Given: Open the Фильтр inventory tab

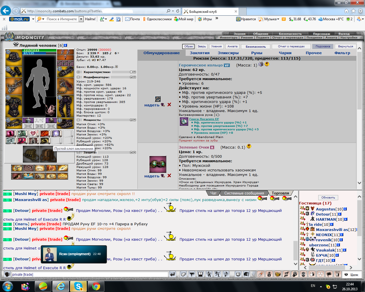Looking at the screenshot, I should coord(342,53).
